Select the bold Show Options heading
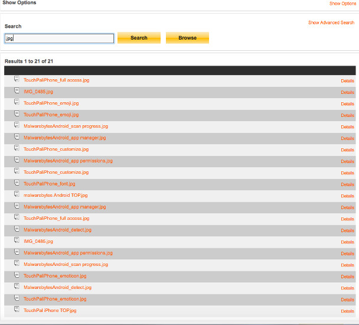359x325 pixels. coord(19,2)
